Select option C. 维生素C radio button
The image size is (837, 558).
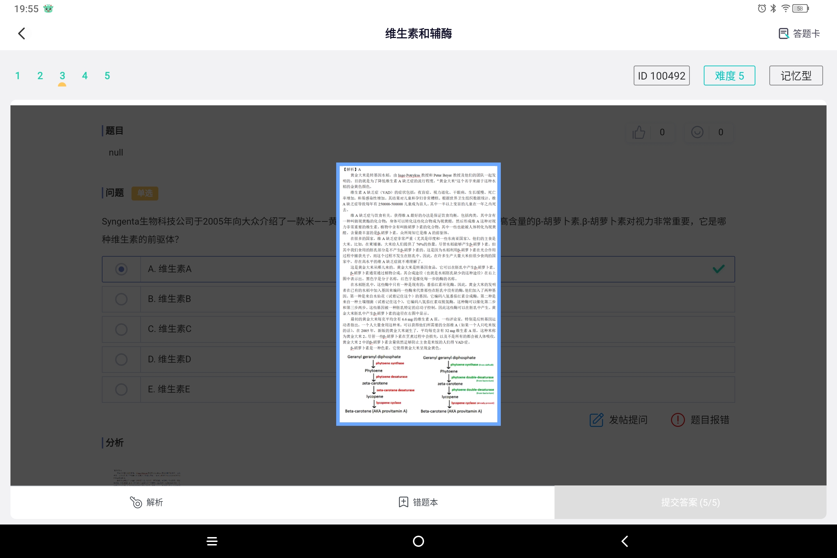tap(121, 329)
